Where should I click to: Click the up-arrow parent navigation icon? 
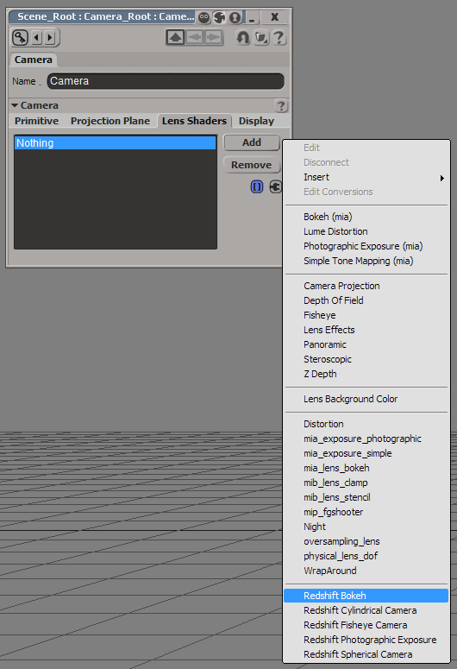point(175,37)
